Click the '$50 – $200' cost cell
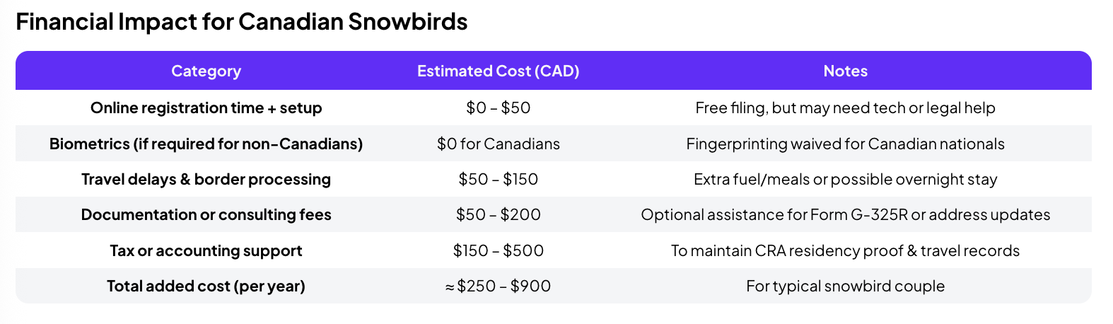Screen dimensions: 1113x324 pyautogui.click(x=498, y=214)
